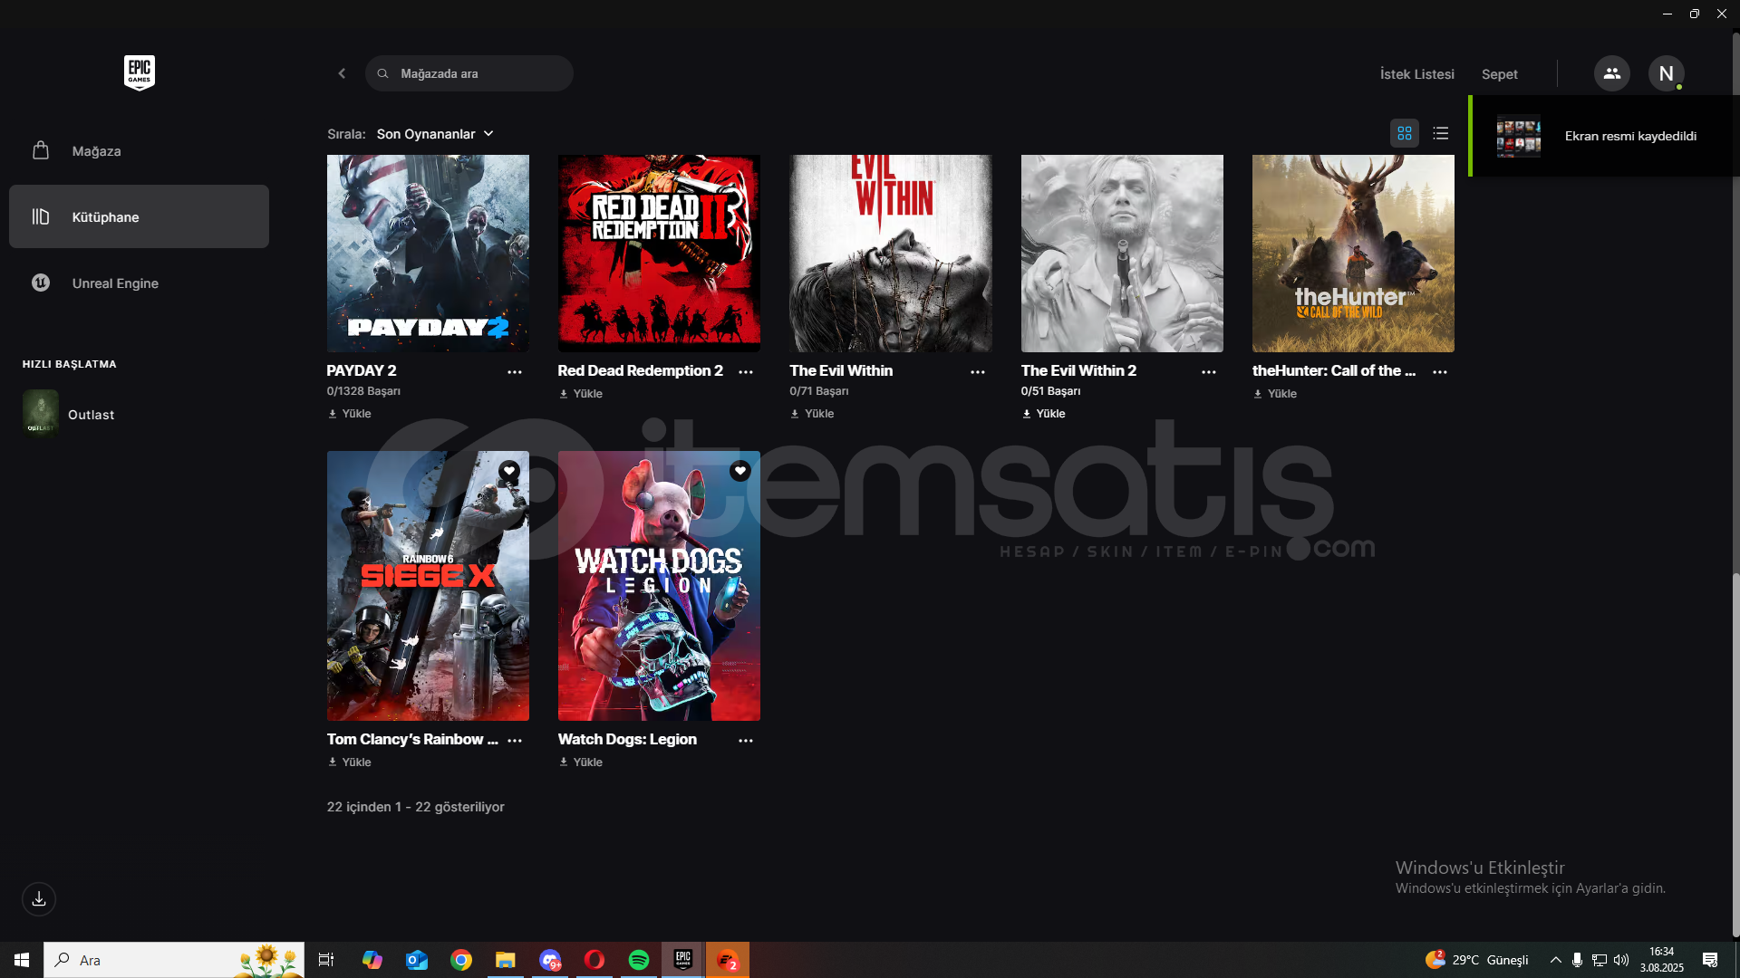Open options menu for The Evil Within 2
1740x978 pixels.
click(x=1208, y=372)
